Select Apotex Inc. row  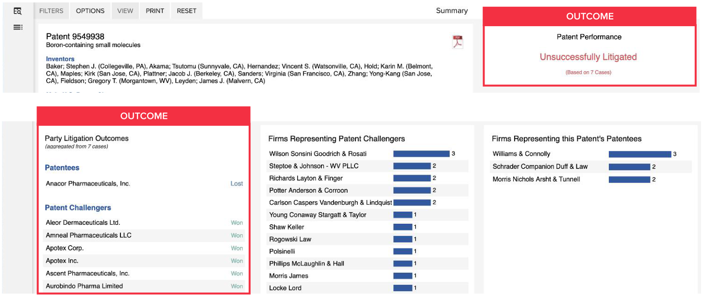coord(144,261)
